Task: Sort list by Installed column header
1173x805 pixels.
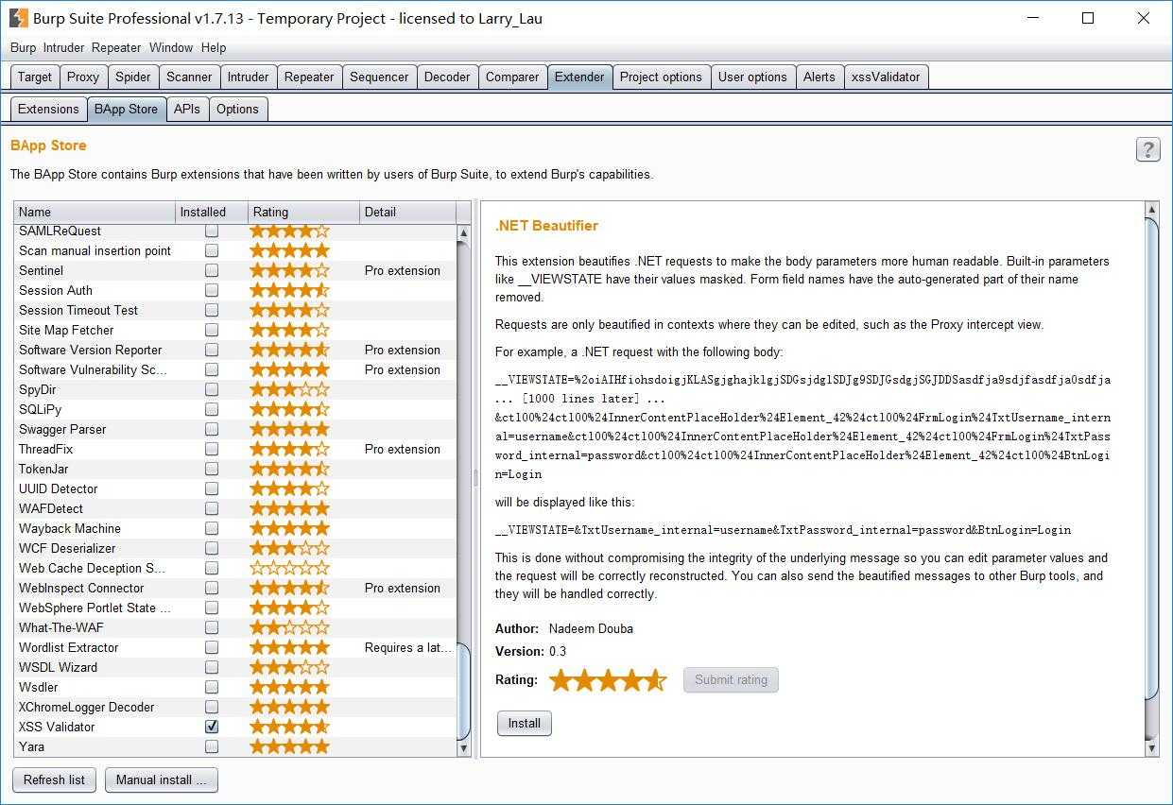Action: (x=212, y=212)
